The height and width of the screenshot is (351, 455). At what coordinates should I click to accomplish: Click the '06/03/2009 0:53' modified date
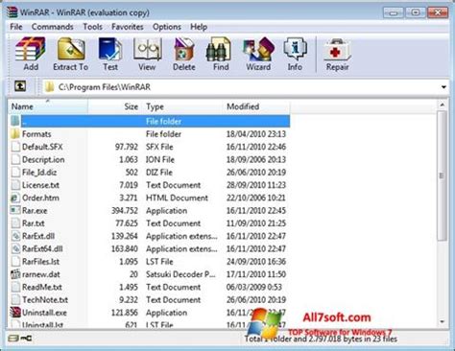click(x=254, y=287)
